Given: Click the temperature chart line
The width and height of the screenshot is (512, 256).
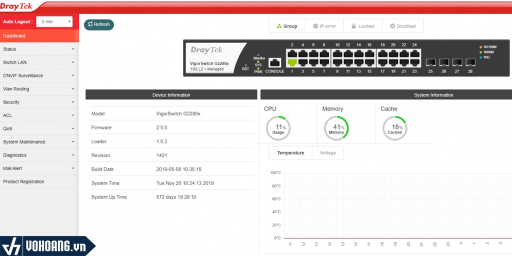Looking at the screenshot, I should pyautogui.click(x=397, y=238).
